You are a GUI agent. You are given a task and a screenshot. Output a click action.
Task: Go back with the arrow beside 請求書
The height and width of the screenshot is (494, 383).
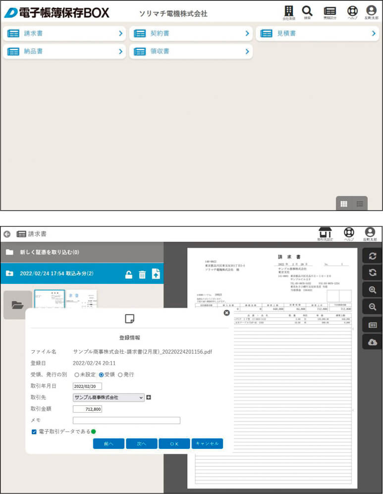click(7, 234)
